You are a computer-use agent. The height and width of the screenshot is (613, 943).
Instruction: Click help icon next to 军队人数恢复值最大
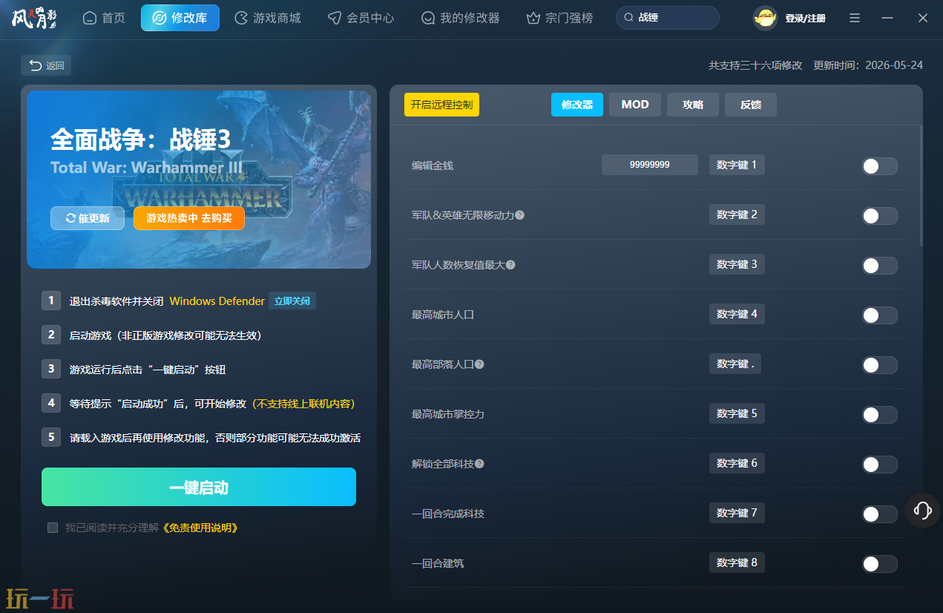[x=510, y=264]
